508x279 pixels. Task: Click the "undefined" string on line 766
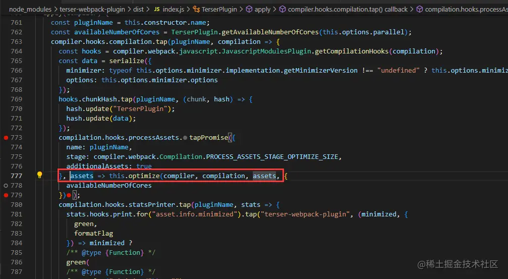pos(398,70)
